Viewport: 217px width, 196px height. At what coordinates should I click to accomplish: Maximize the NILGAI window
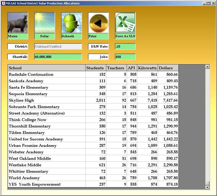pyautogui.click(x=209, y=3)
